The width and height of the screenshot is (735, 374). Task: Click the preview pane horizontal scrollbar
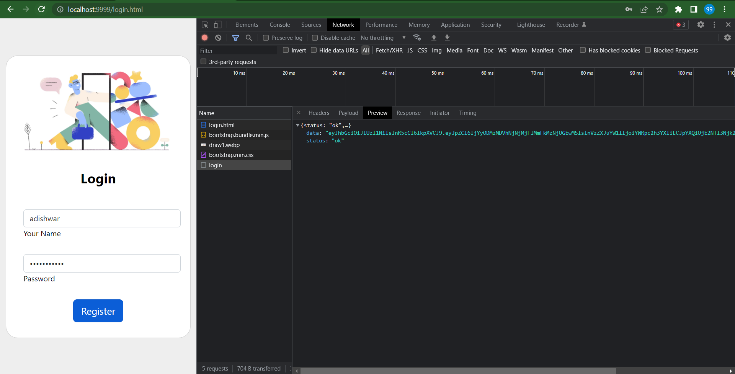[458, 371]
